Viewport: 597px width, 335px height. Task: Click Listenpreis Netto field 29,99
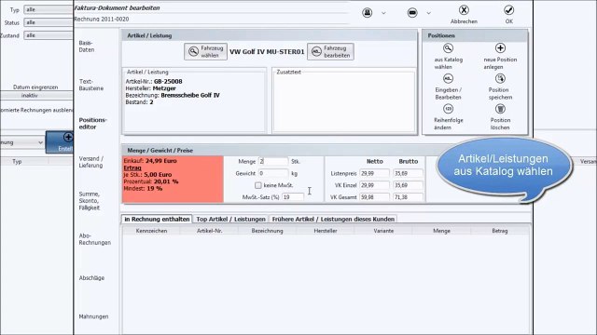[x=375, y=173]
